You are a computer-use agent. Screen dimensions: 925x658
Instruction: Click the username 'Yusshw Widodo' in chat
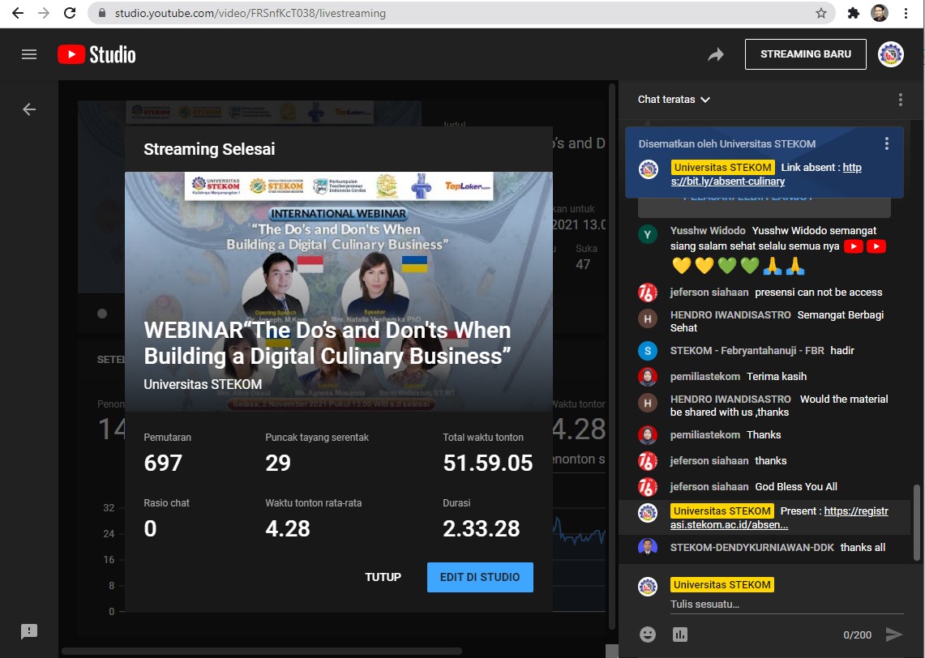click(x=707, y=230)
